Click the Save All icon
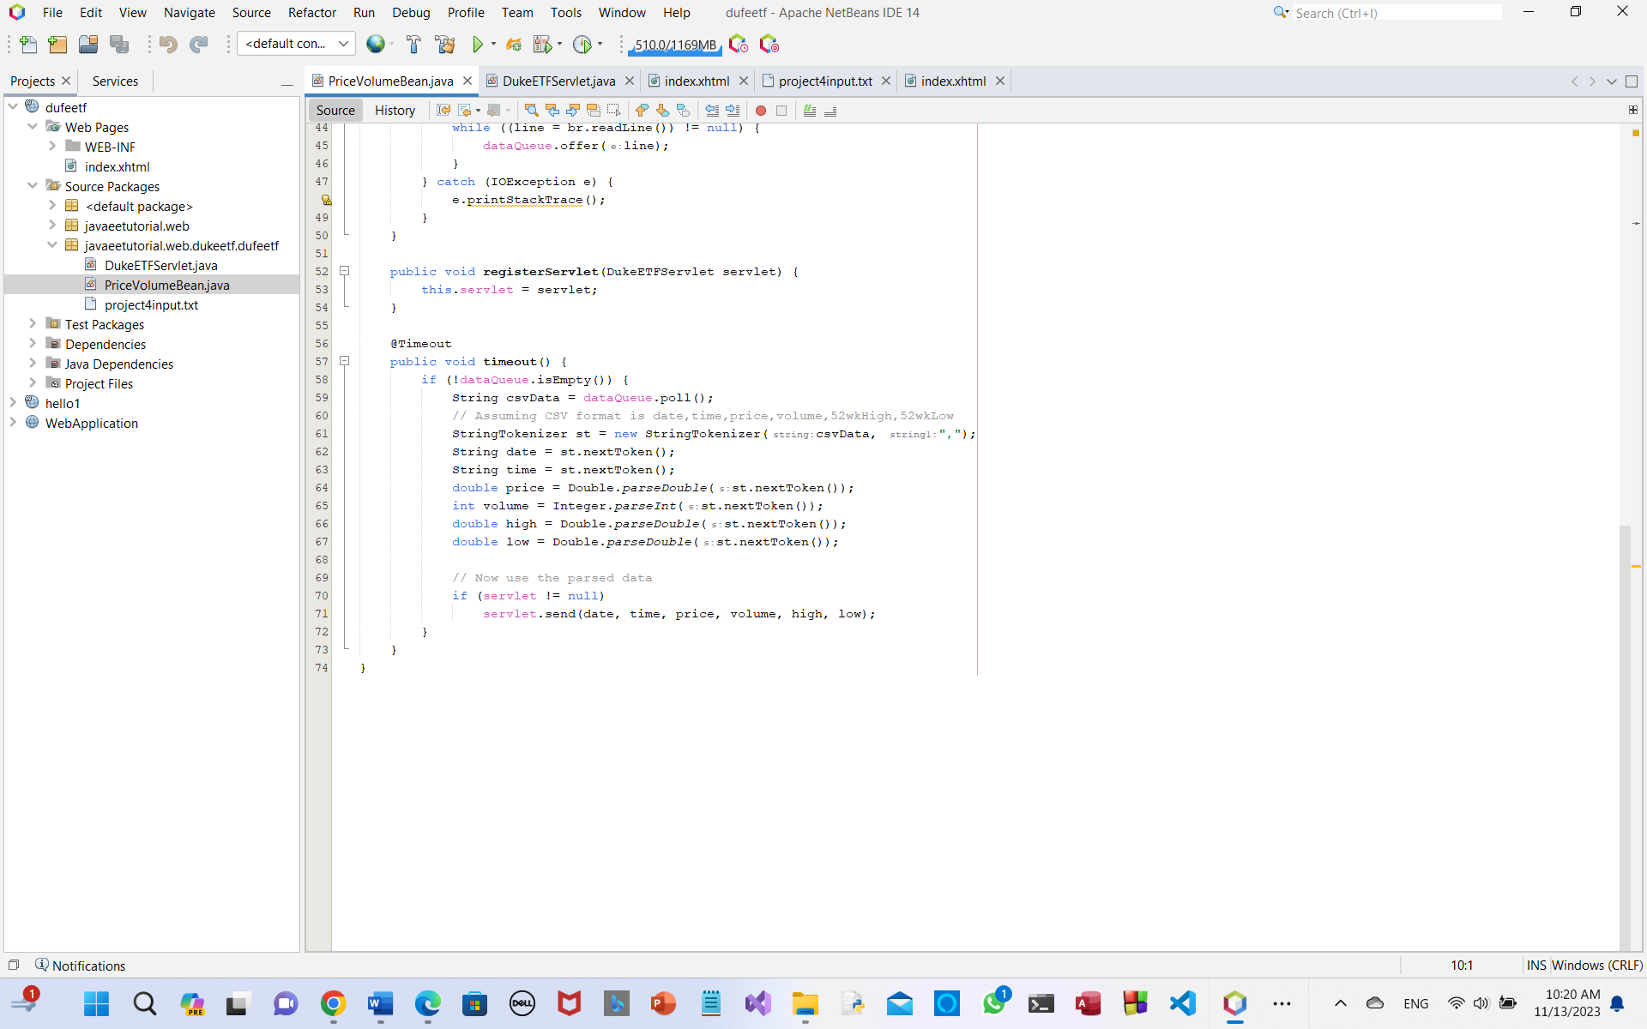1647x1029 pixels. 119,44
